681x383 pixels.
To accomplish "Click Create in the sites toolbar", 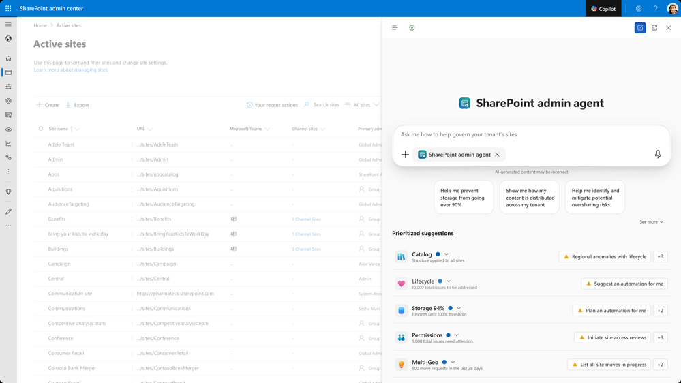I will click(48, 105).
